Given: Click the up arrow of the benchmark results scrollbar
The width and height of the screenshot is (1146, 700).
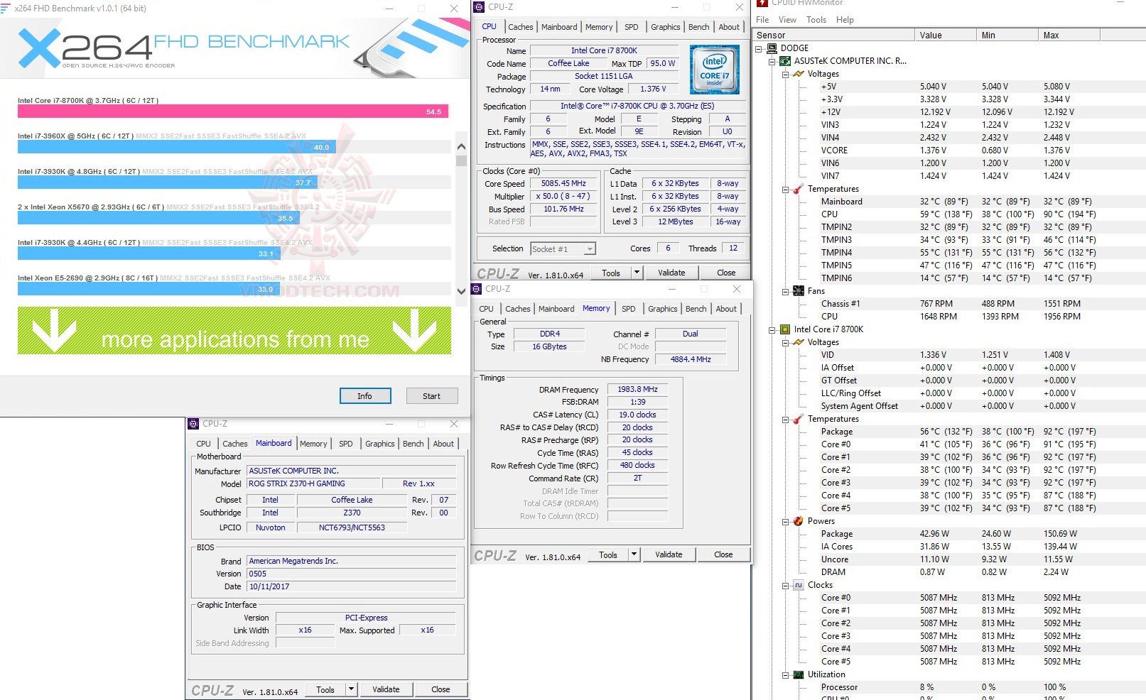Looking at the screenshot, I should coord(462,146).
